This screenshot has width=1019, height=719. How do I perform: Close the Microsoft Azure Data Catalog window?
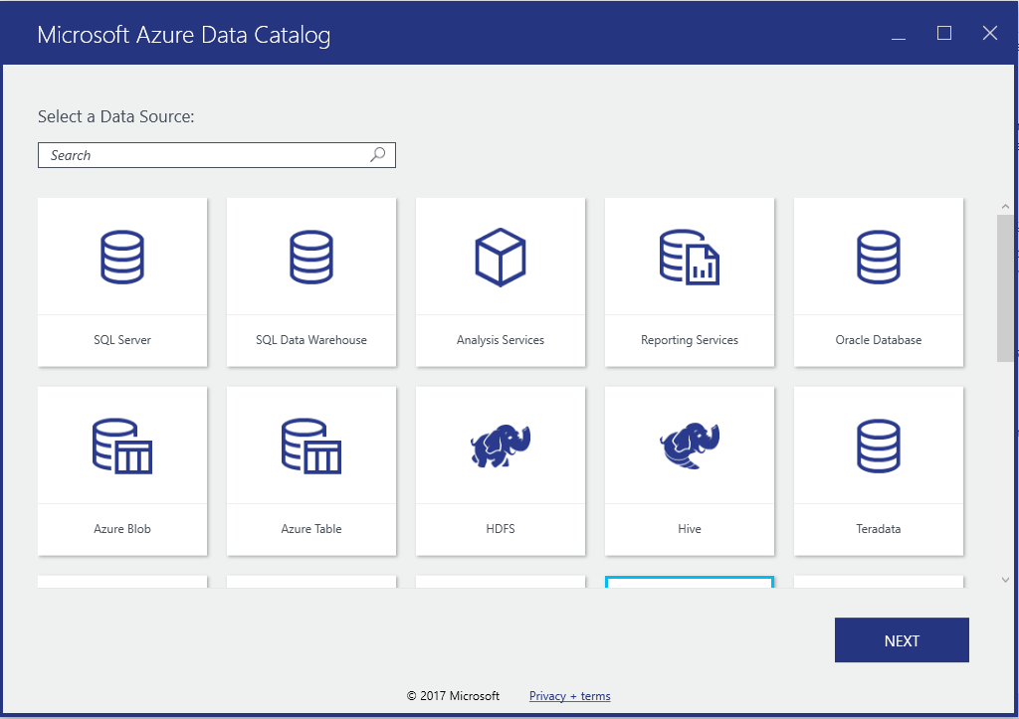point(990,34)
